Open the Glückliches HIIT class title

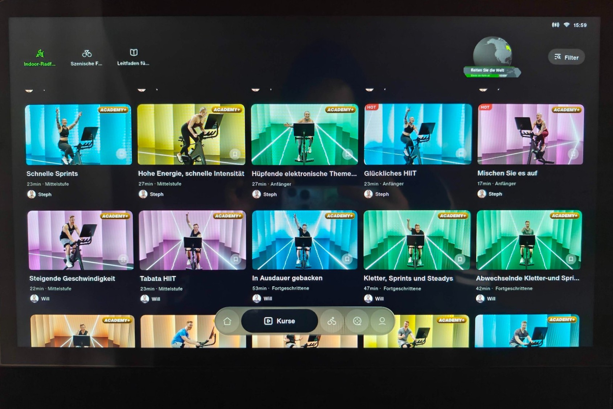390,174
